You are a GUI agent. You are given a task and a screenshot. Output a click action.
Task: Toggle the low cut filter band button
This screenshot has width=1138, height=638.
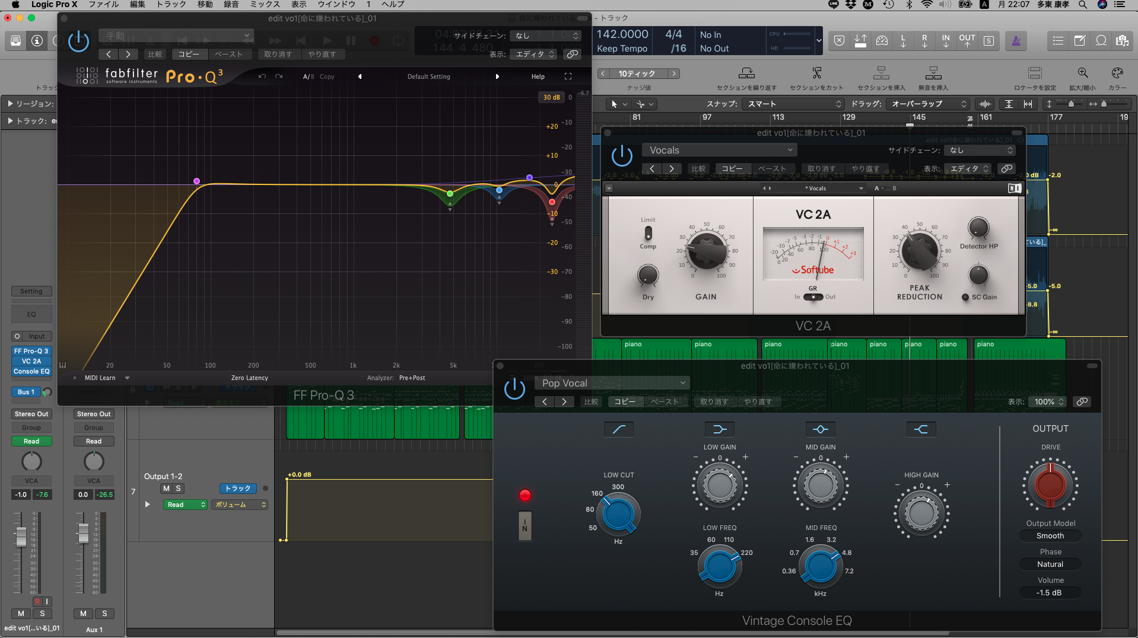click(x=619, y=429)
